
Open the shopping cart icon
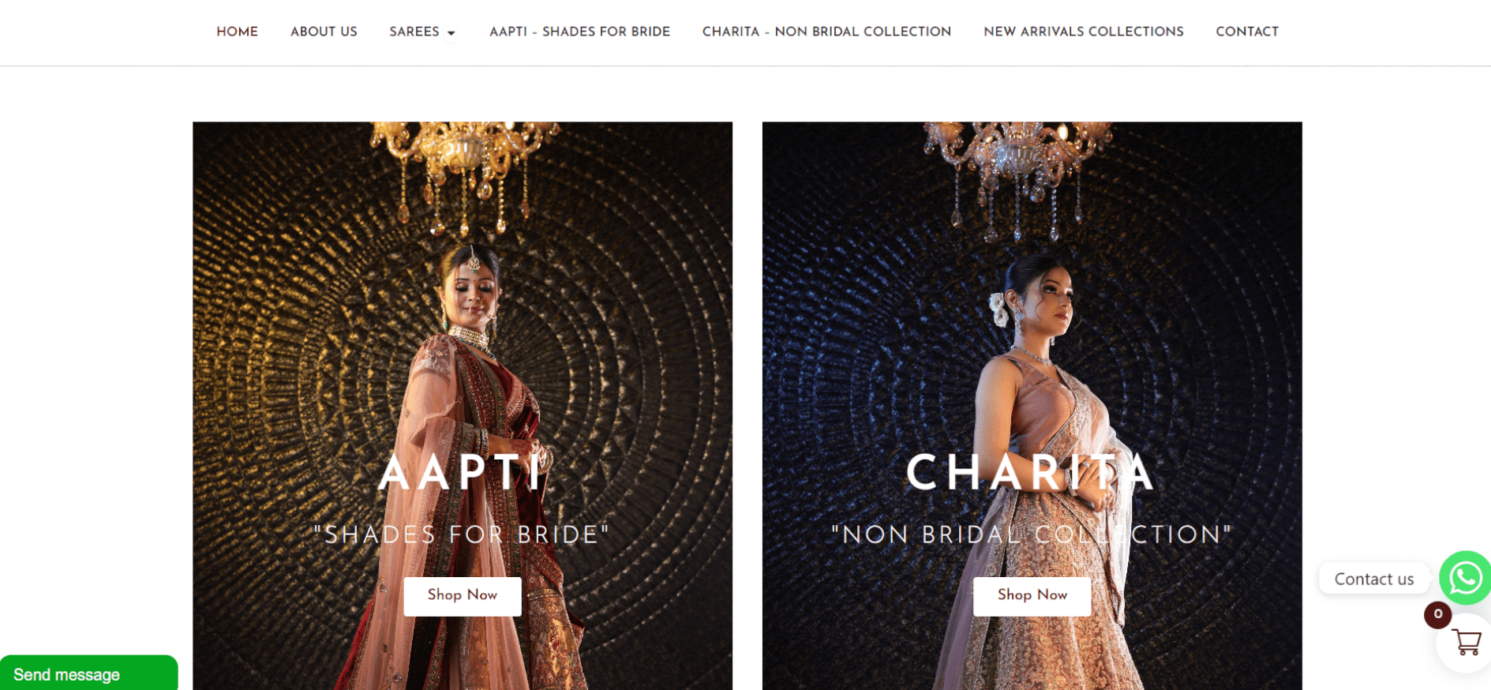coord(1467,643)
